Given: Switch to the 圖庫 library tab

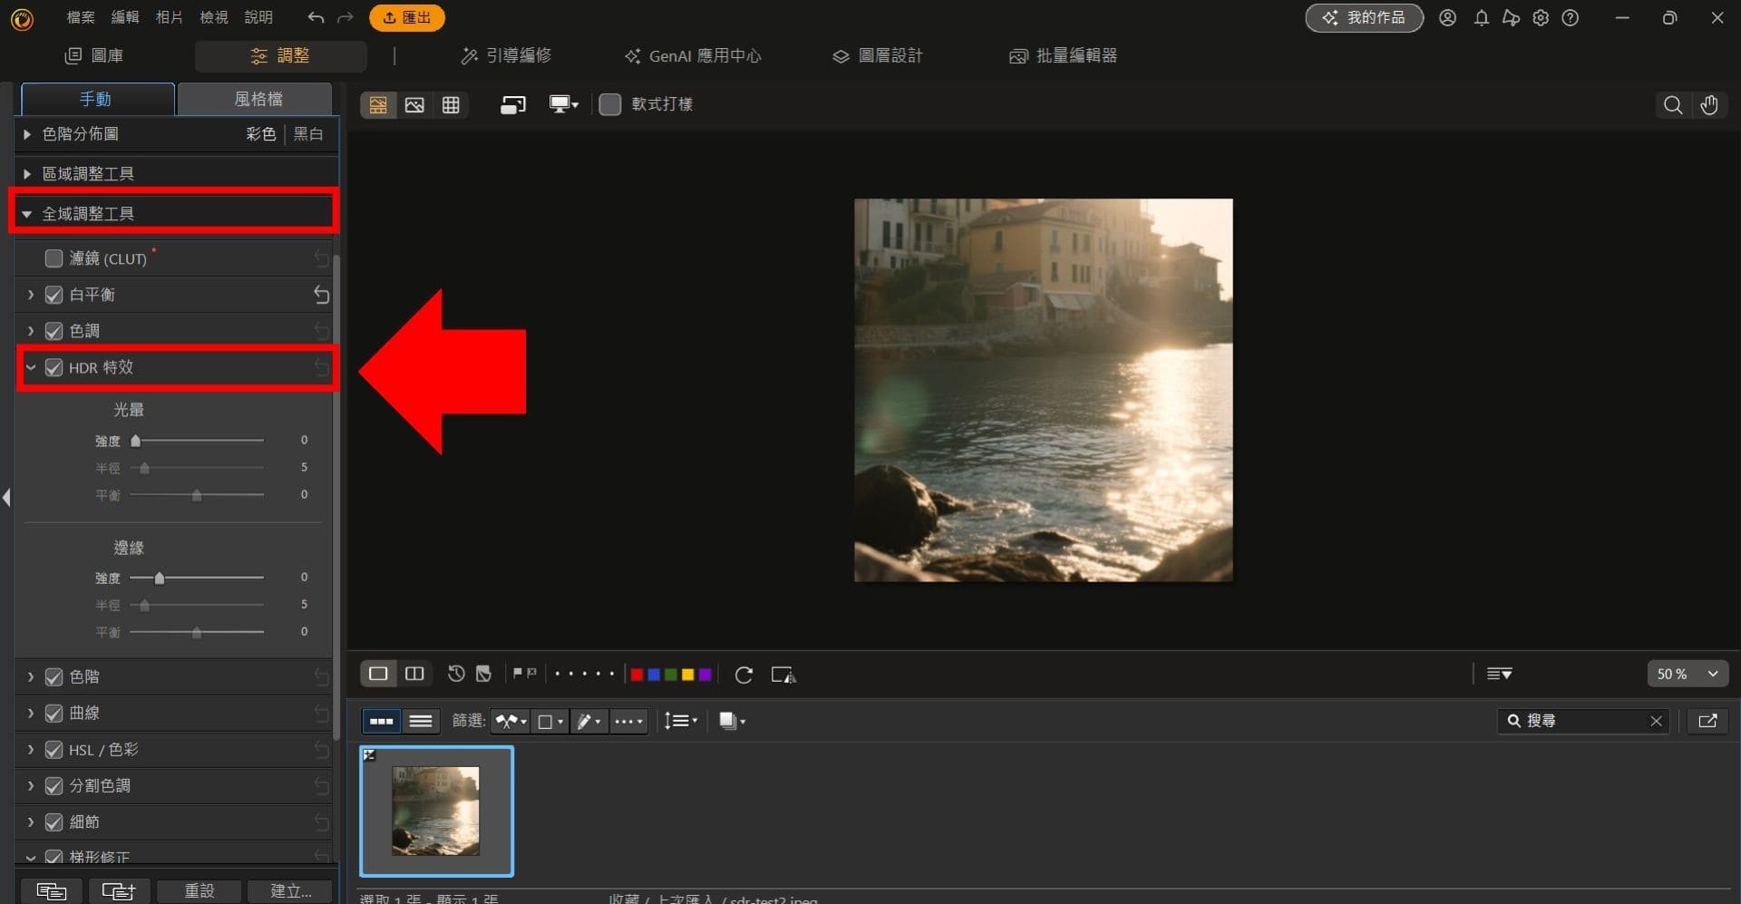Looking at the screenshot, I should tap(94, 55).
